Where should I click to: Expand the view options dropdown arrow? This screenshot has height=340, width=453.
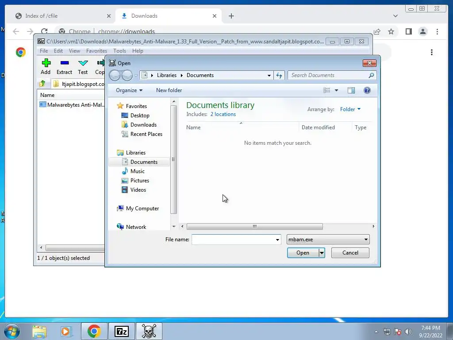pyautogui.click(x=336, y=90)
